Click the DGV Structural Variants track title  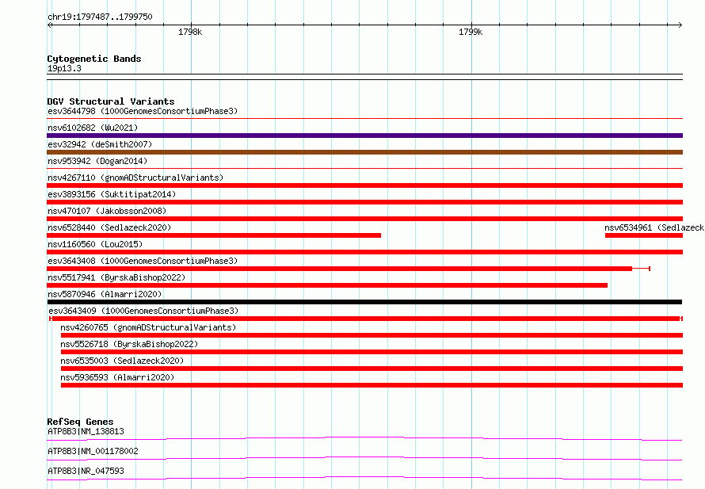pos(111,101)
